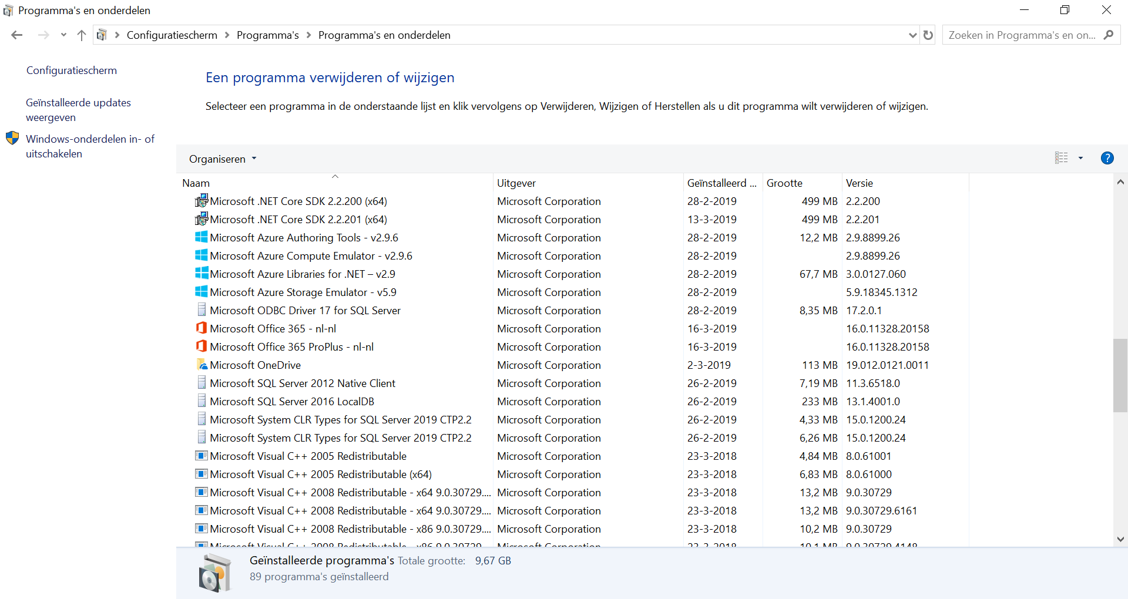Select Microsoft Office 365 ProPlus - nl-nl

coord(291,346)
